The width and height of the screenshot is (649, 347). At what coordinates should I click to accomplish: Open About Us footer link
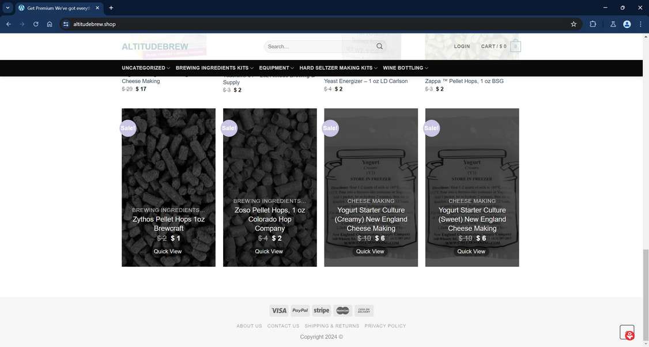249,326
